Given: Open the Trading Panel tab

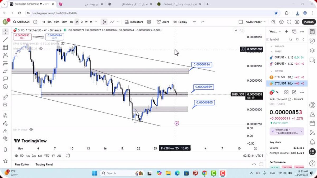Looking at the screenshot, I should pyautogui.click(x=44, y=164).
